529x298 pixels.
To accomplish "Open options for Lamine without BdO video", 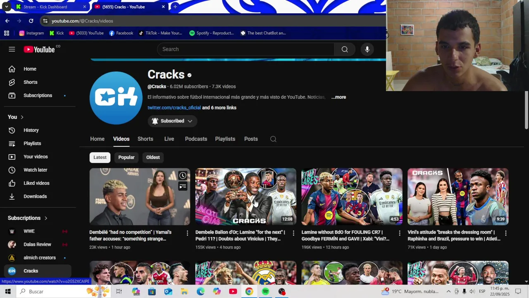I will [399, 233].
